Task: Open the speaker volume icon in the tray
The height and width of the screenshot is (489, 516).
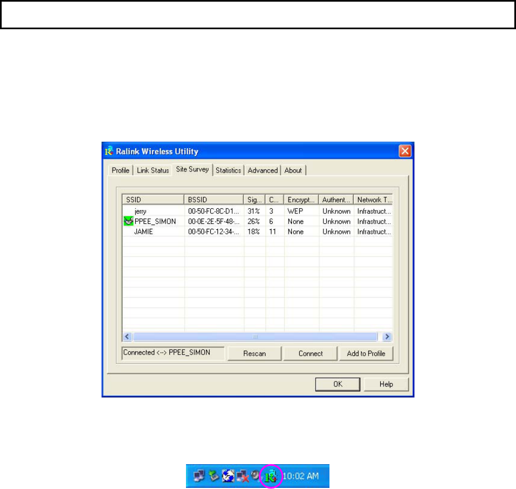Action: [x=256, y=476]
